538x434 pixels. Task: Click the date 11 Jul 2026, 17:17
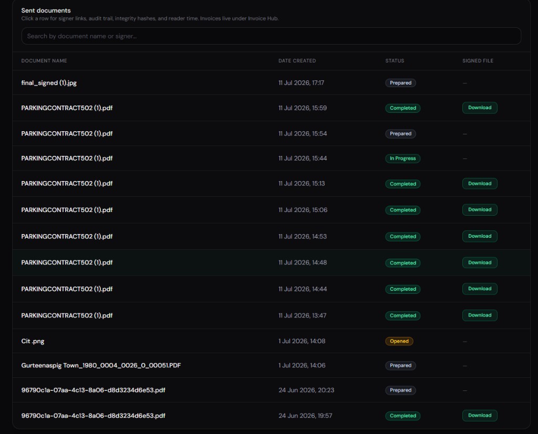point(301,82)
